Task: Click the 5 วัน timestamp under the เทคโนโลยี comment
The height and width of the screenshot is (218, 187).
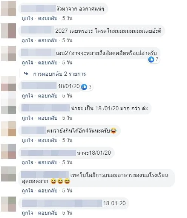Action: [x=67, y=191]
